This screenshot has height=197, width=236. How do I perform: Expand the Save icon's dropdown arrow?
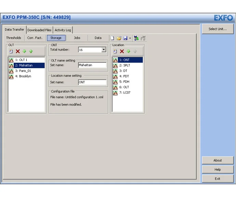click(x=130, y=38)
